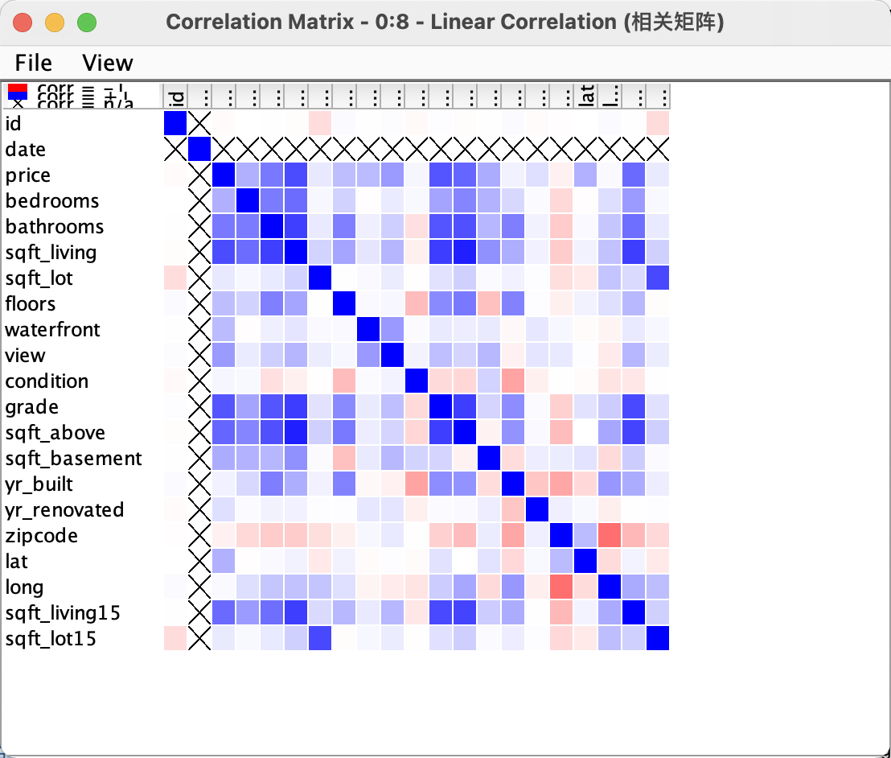The height and width of the screenshot is (758, 891).
Task: Click the dark blue diagonal cell in waterfront row
Action: pyautogui.click(x=368, y=330)
